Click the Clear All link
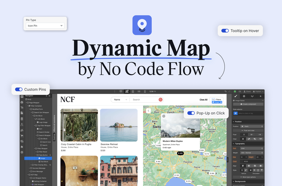This screenshot has height=186, width=282. (203, 100)
